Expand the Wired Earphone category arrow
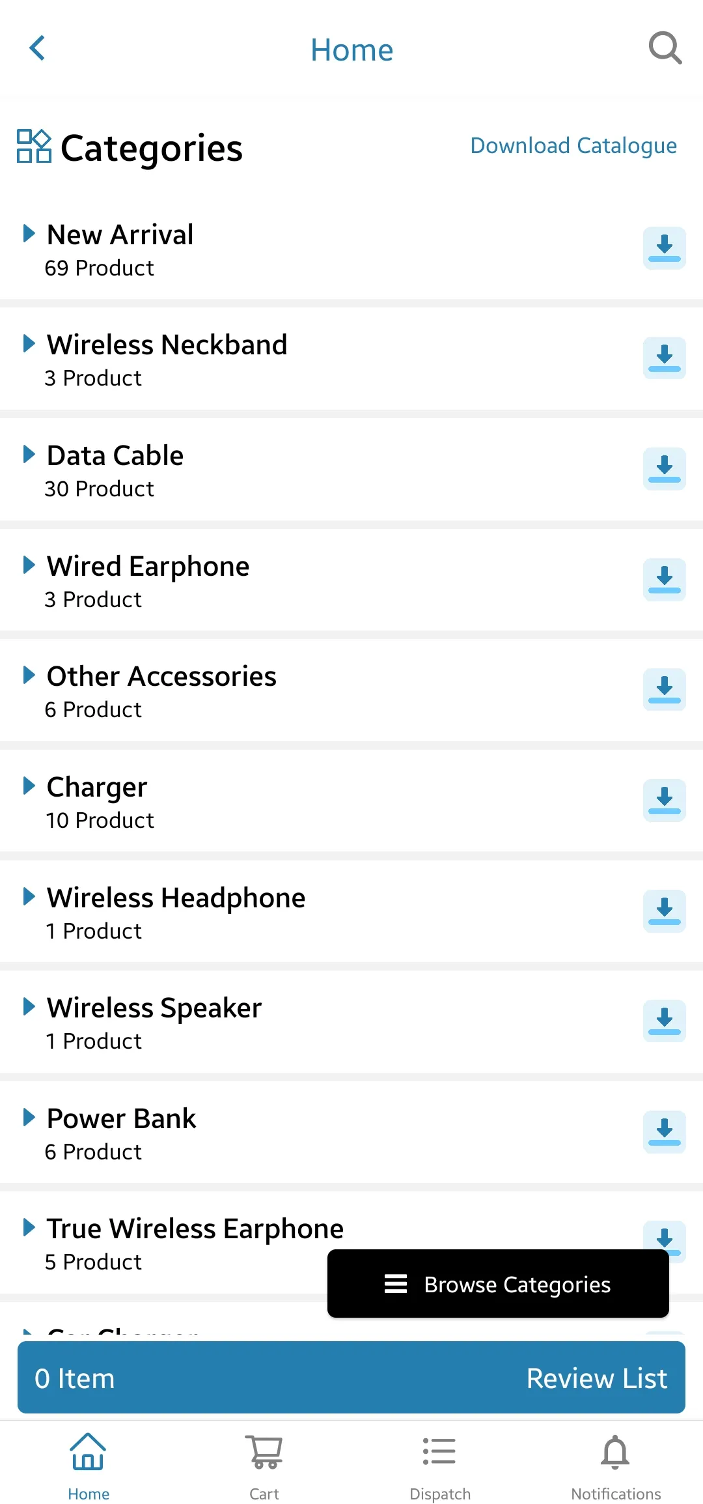This screenshot has width=703, height=1504. [29, 565]
